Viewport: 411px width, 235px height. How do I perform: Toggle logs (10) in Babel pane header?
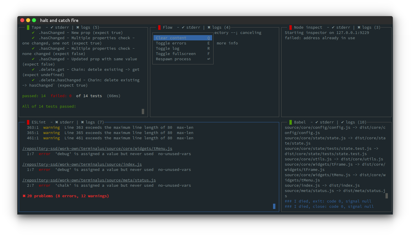point(354,122)
